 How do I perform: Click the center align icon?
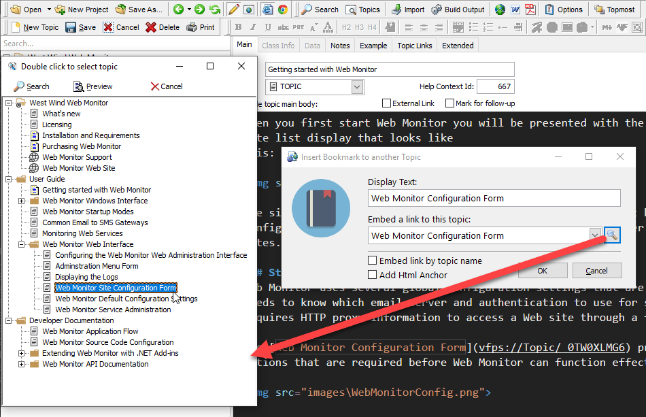(x=424, y=27)
